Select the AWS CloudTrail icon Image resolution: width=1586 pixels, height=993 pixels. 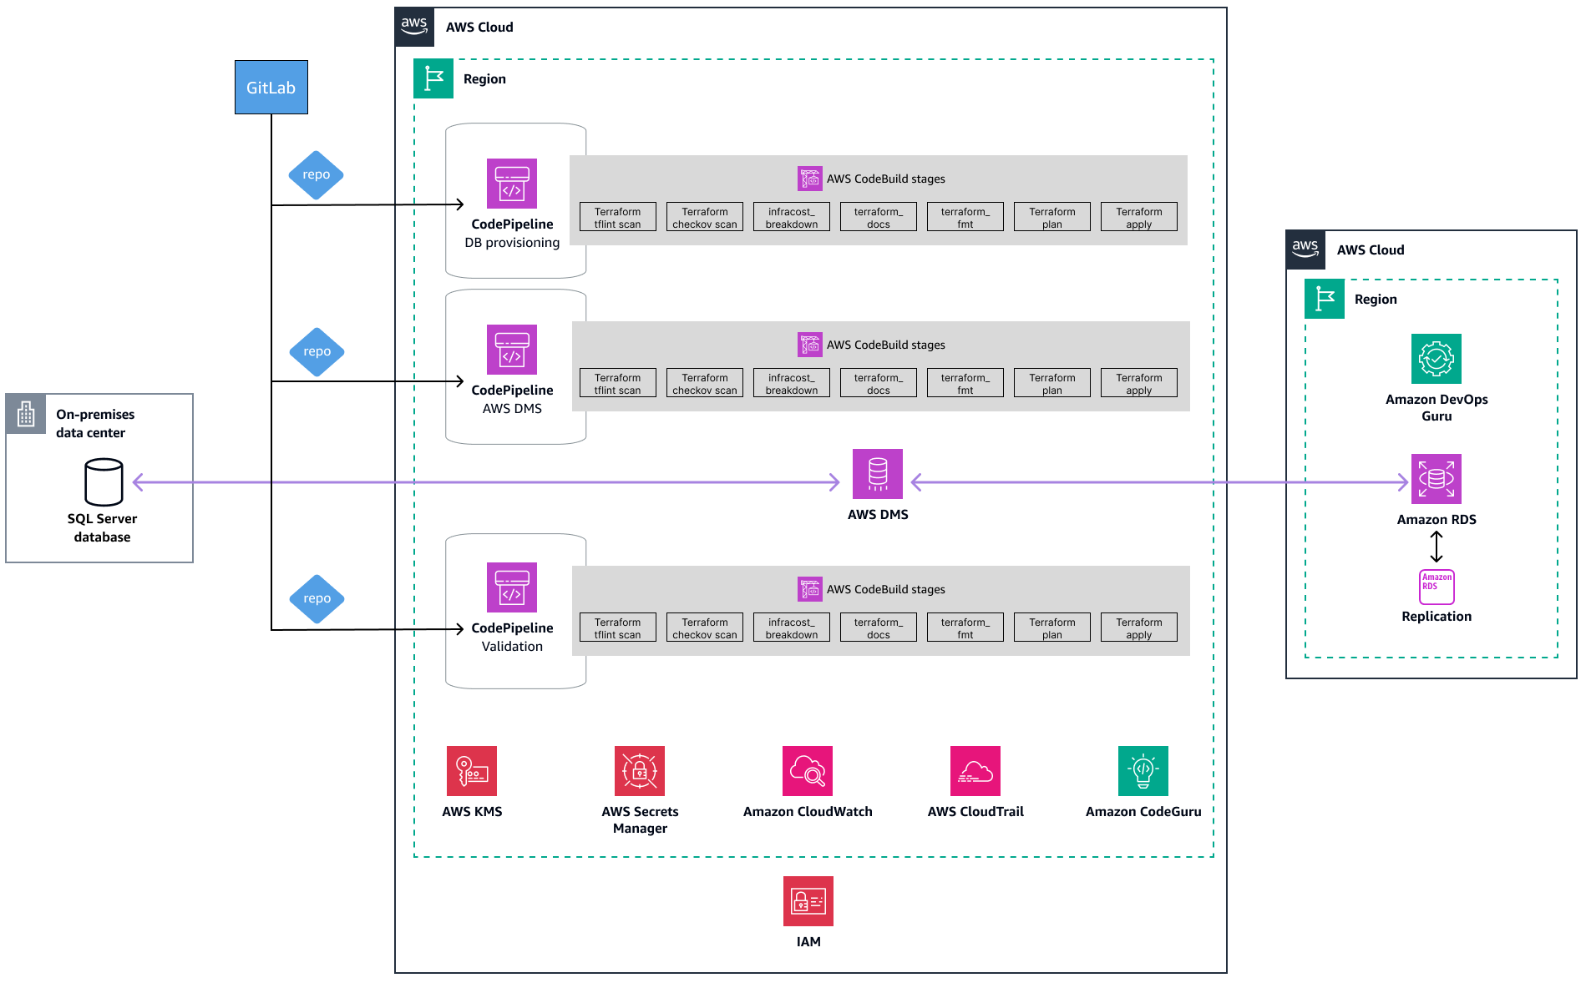pyautogui.click(x=975, y=770)
